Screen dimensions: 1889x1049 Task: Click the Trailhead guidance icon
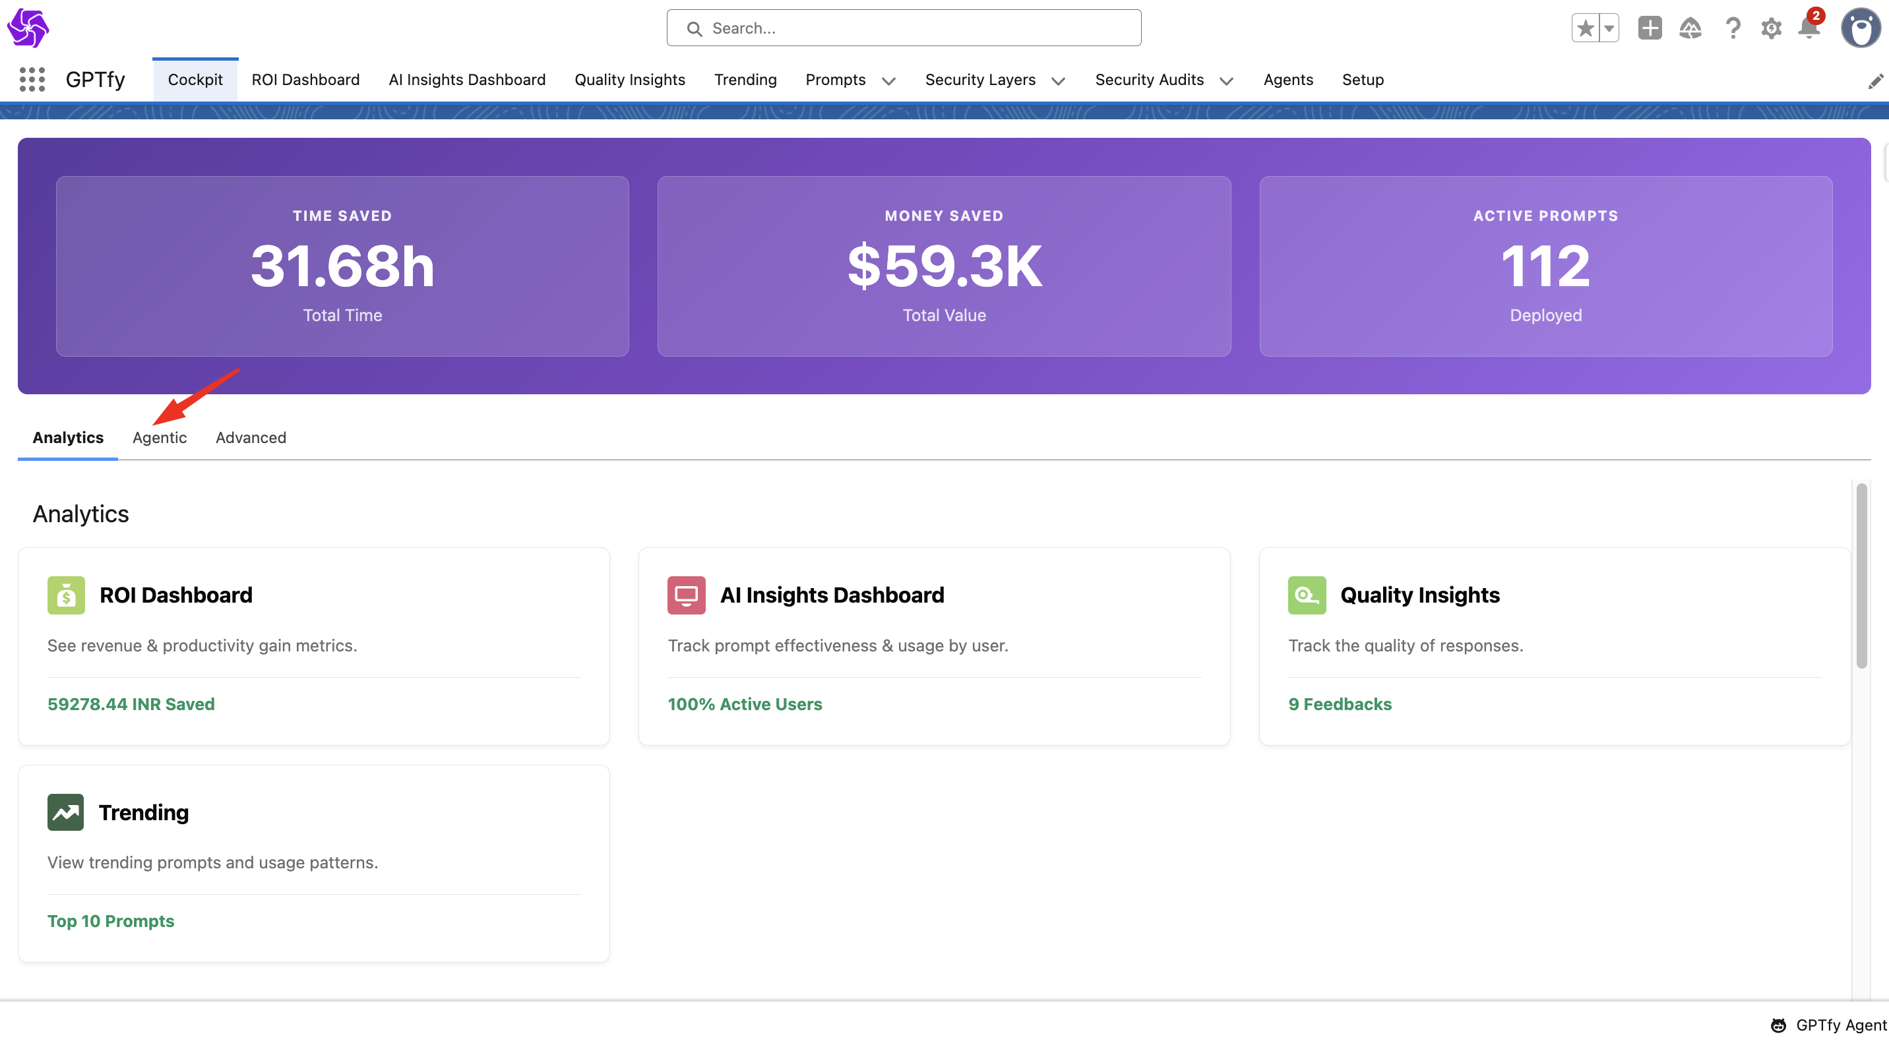[x=1690, y=28]
